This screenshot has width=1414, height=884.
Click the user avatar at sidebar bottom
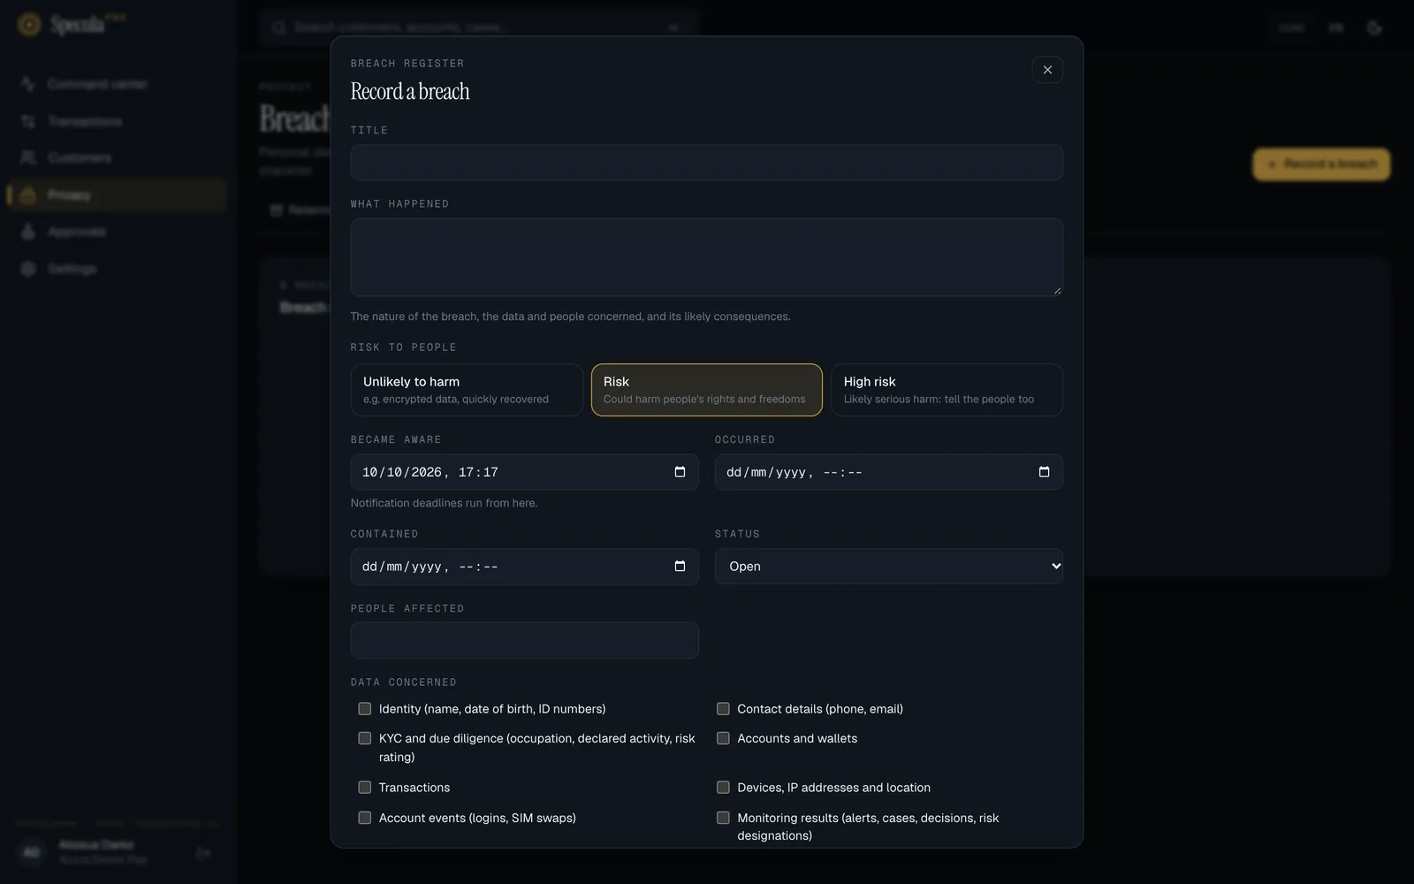tap(31, 853)
